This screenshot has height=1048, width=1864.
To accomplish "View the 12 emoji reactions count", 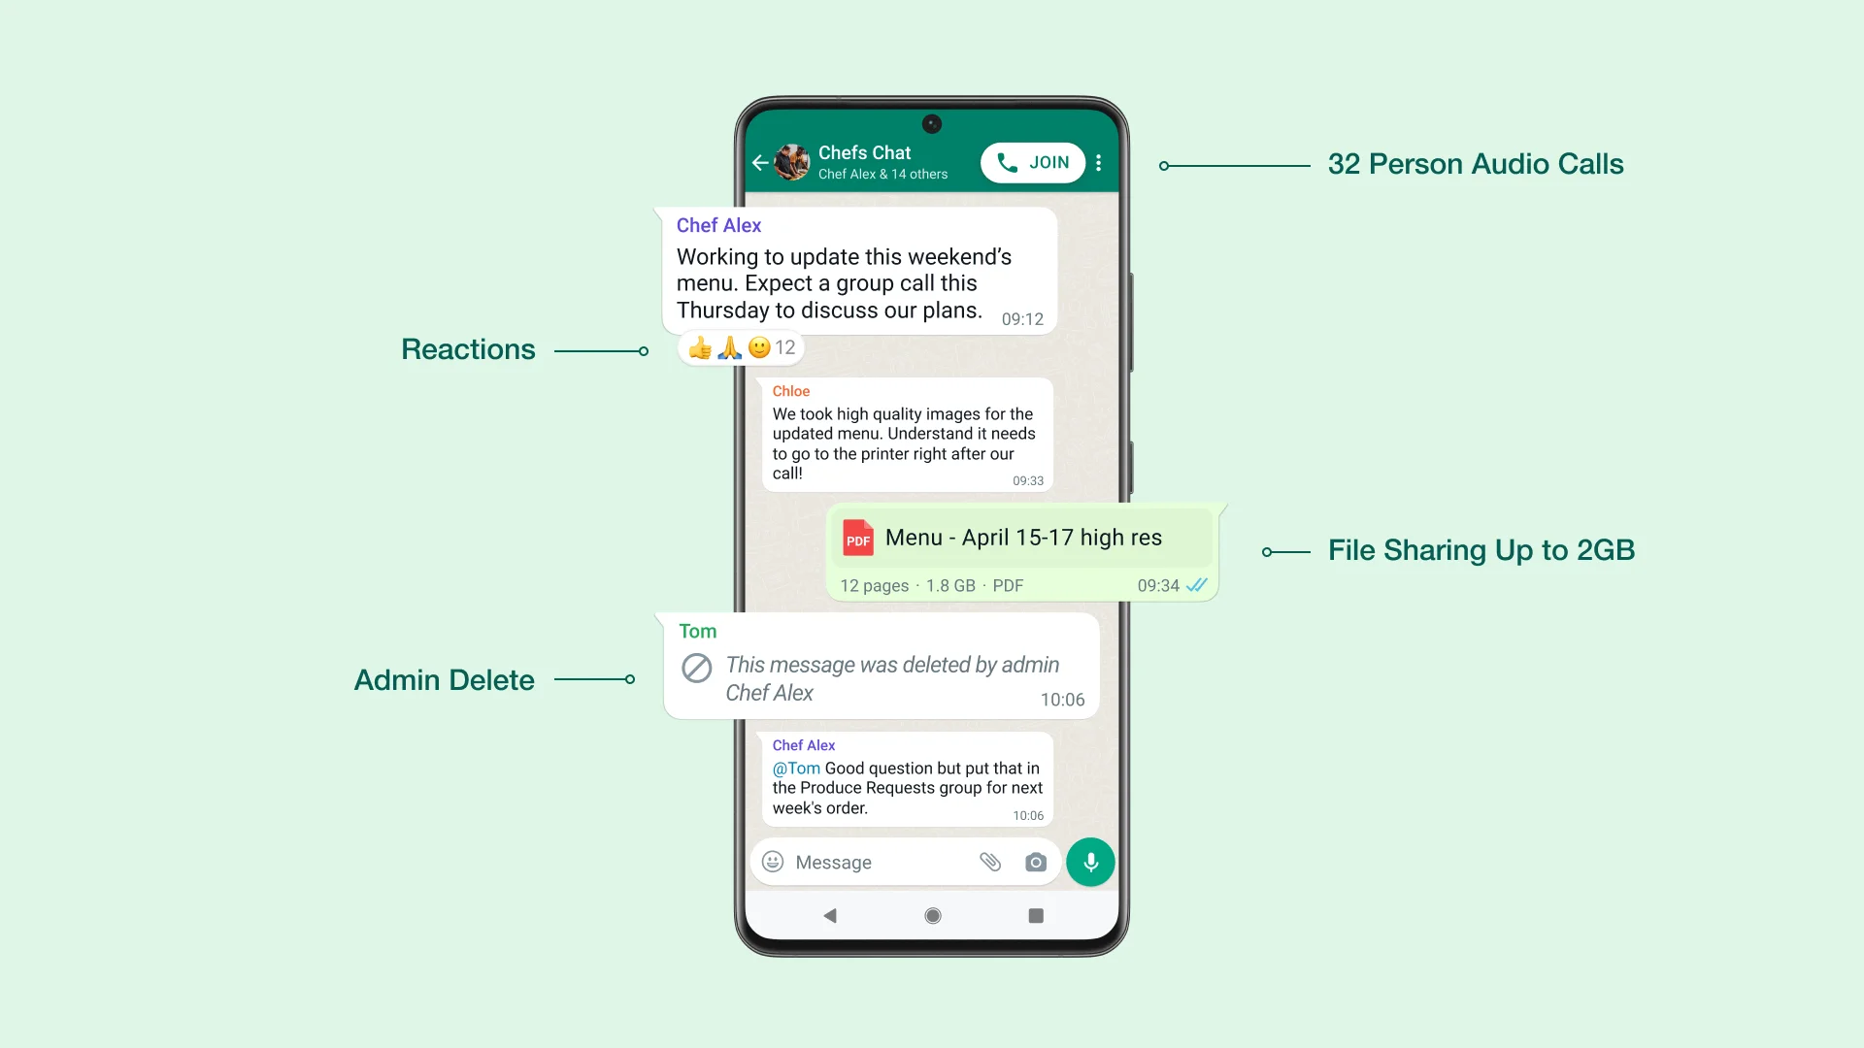I will [x=787, y=346].
